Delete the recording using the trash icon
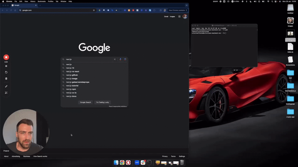 6,79
